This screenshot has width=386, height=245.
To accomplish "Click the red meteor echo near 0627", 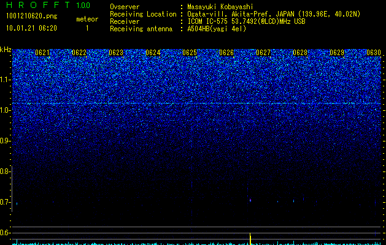I will [250, 200].
